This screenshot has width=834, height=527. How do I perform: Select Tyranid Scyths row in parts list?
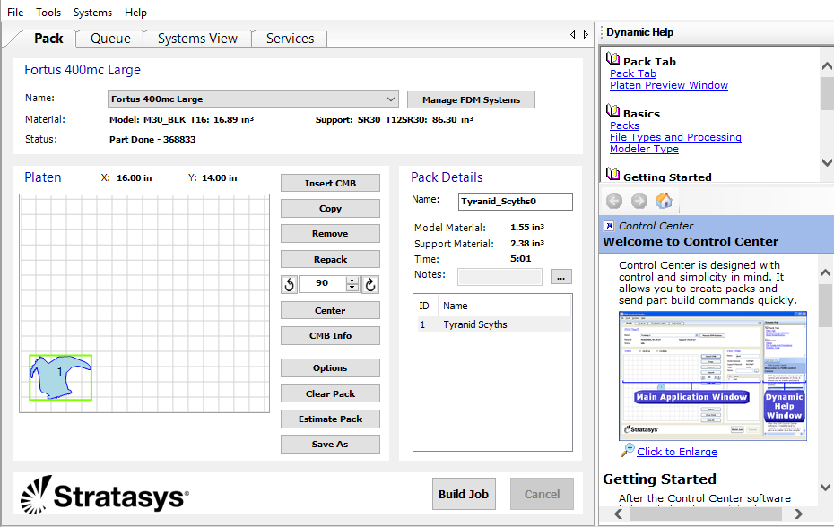click(x=493, y=324)
